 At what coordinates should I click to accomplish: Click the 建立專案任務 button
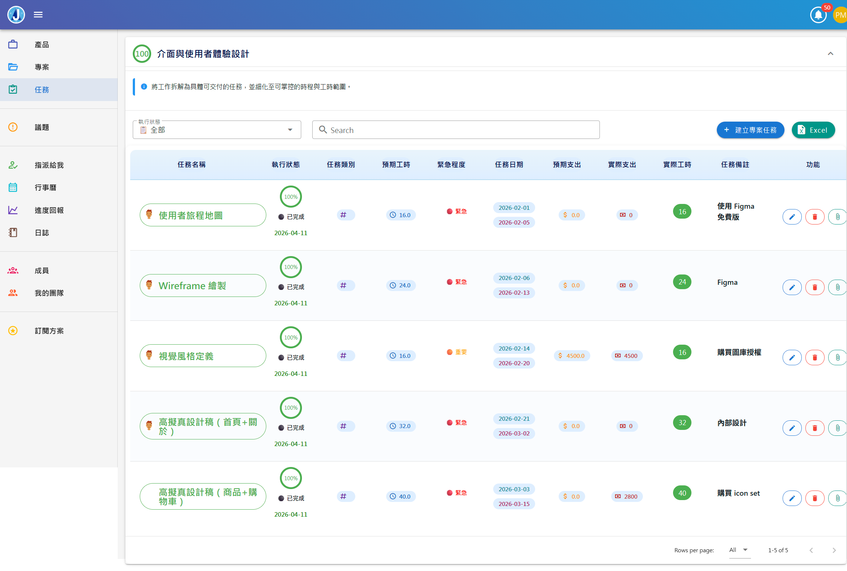750,130
